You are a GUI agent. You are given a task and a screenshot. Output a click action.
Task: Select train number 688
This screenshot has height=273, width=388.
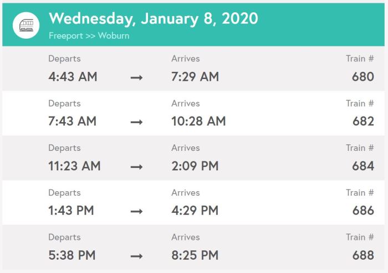[x=363, y=256]
